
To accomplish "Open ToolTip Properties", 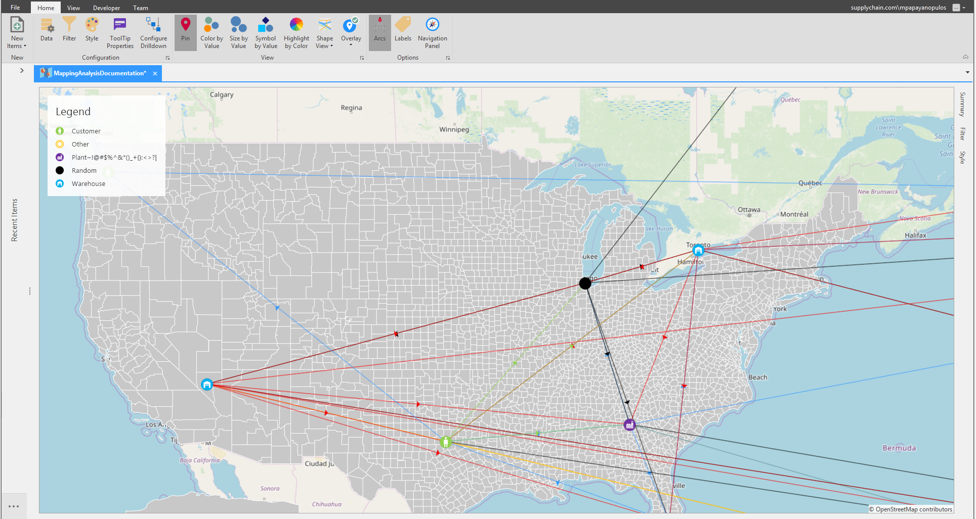I will [x=120, y=33].
